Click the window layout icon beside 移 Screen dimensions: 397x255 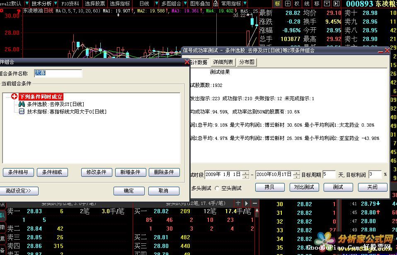tap(327, 4)
